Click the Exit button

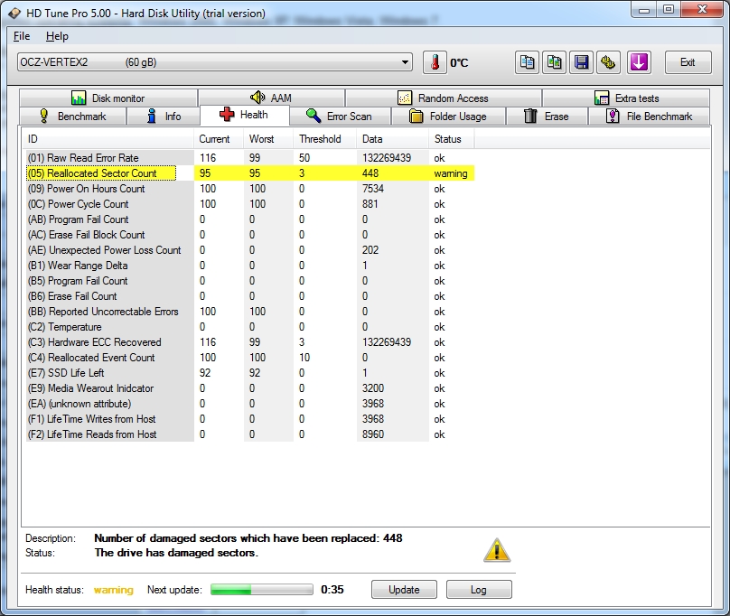click(688, 62)
